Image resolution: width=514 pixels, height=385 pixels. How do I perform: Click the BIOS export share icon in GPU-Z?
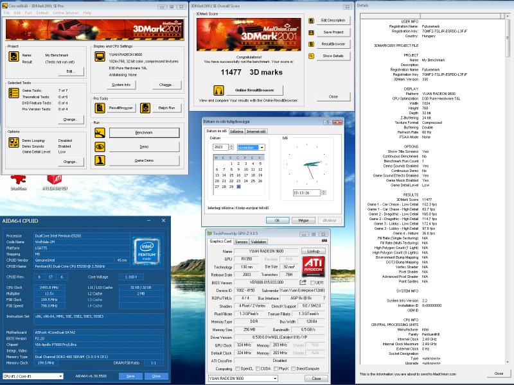tap(303, 282)
